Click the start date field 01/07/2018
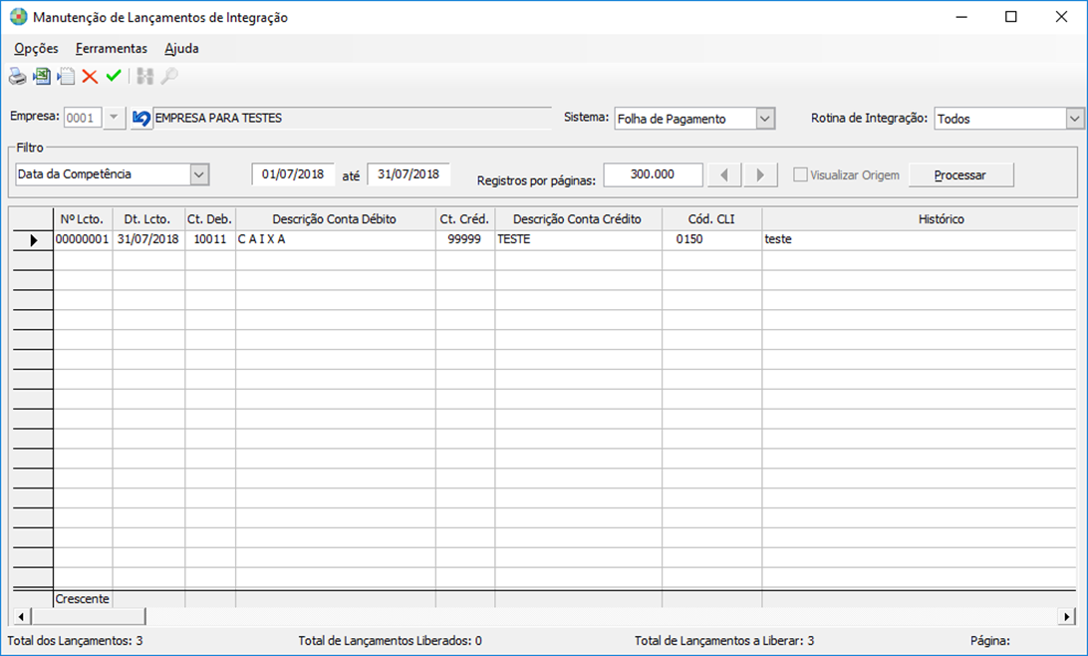The width and height of the screenshot is (1088, 656). pyautogui.click(x=293, y=174)
